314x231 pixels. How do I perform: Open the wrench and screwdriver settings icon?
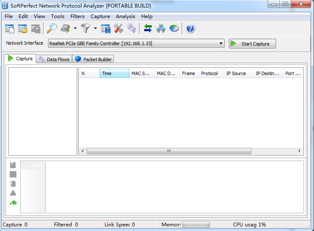point(118,28)
